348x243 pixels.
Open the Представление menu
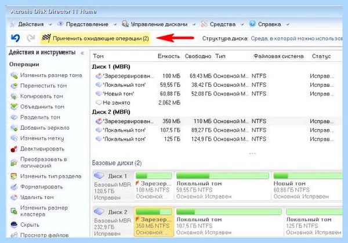(x=87, y=24)
